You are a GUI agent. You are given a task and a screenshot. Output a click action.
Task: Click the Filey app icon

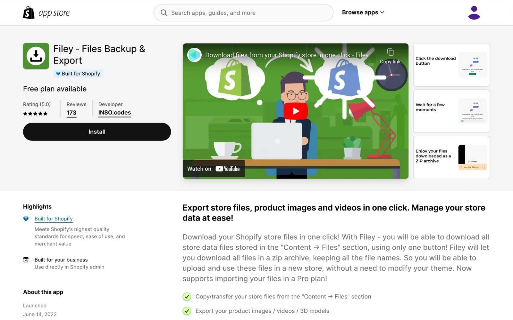click(x=36, y=56)
